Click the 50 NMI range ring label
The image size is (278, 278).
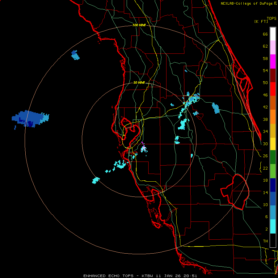(x=139, y=82)
